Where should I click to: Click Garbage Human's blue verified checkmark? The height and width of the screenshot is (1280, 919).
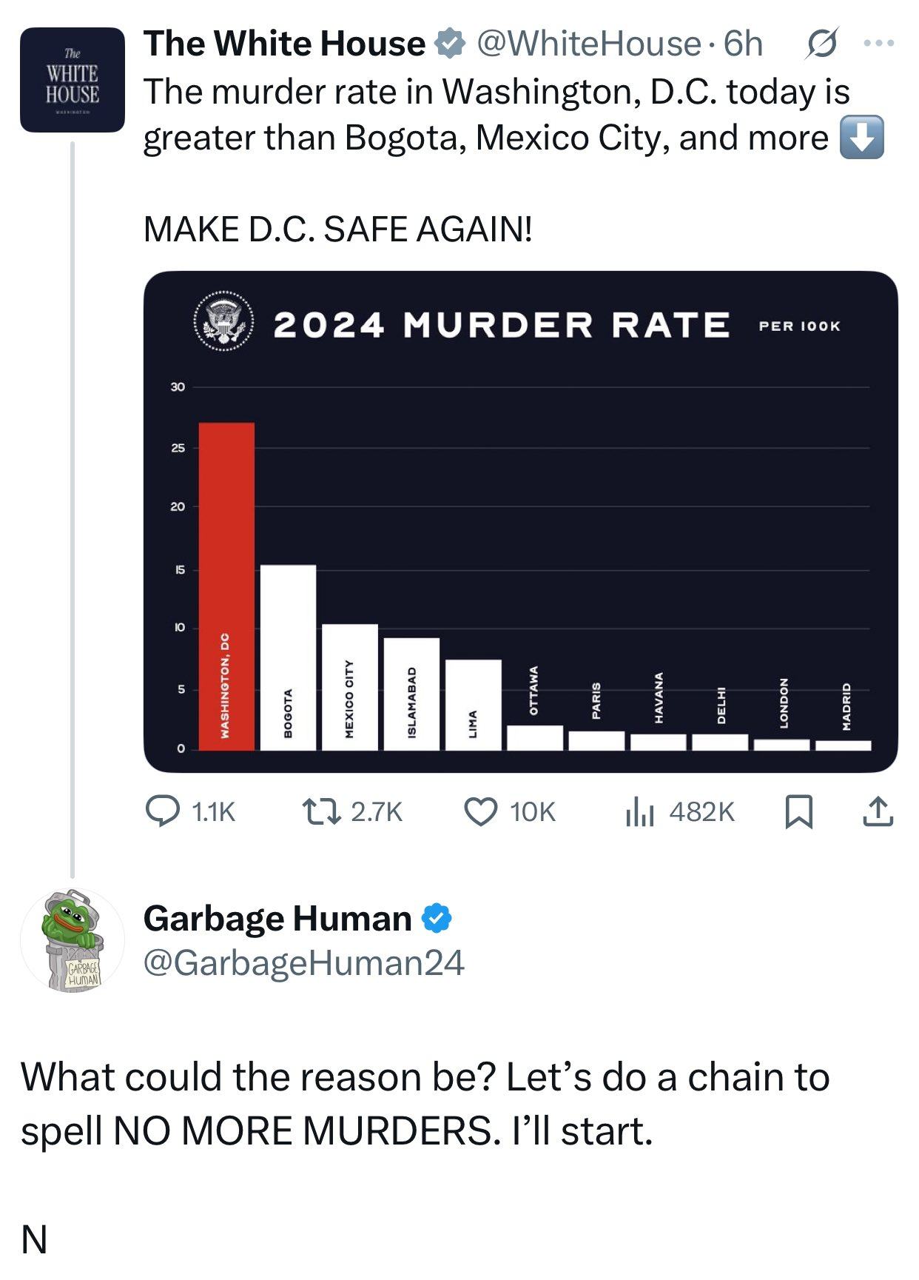[437, 919]
